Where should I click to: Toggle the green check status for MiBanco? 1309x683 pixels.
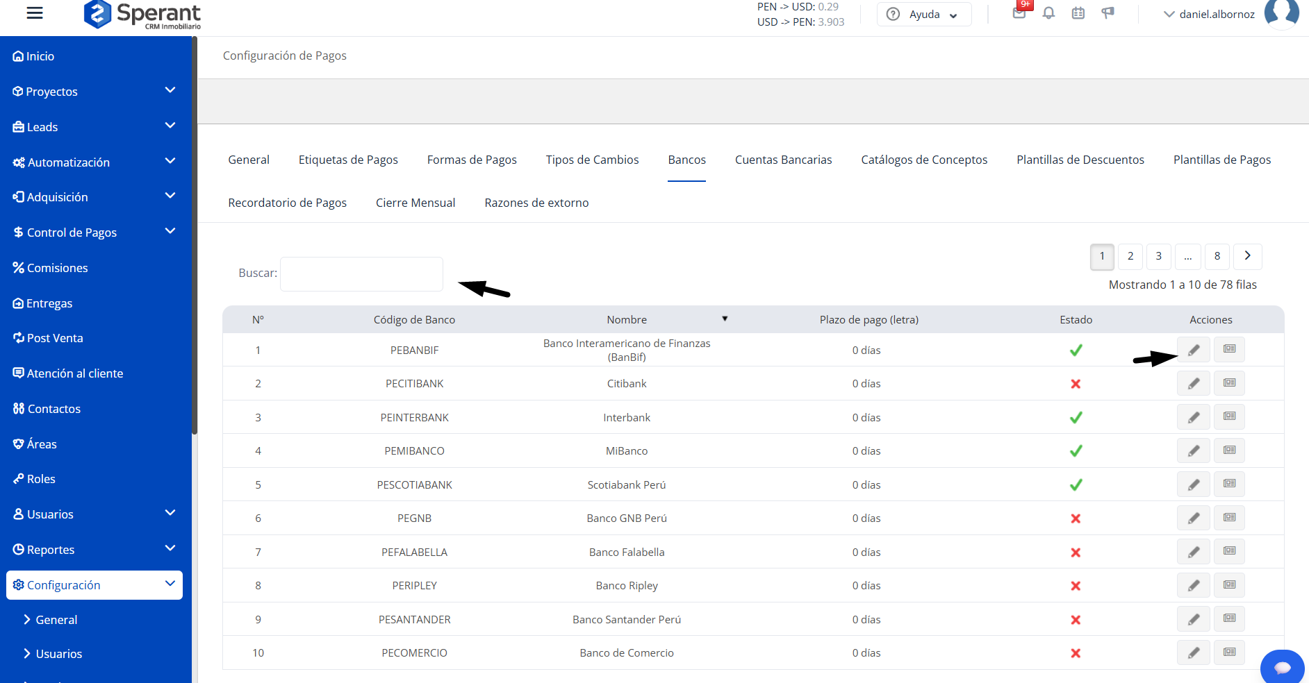pyautogui.click(x=1076, y=451)
